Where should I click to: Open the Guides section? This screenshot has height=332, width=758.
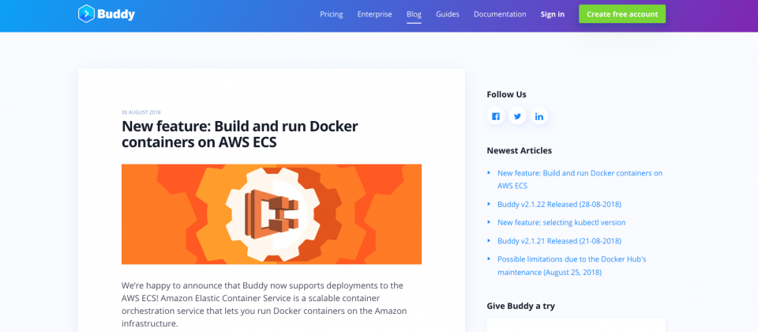click(x=447, y=14)
